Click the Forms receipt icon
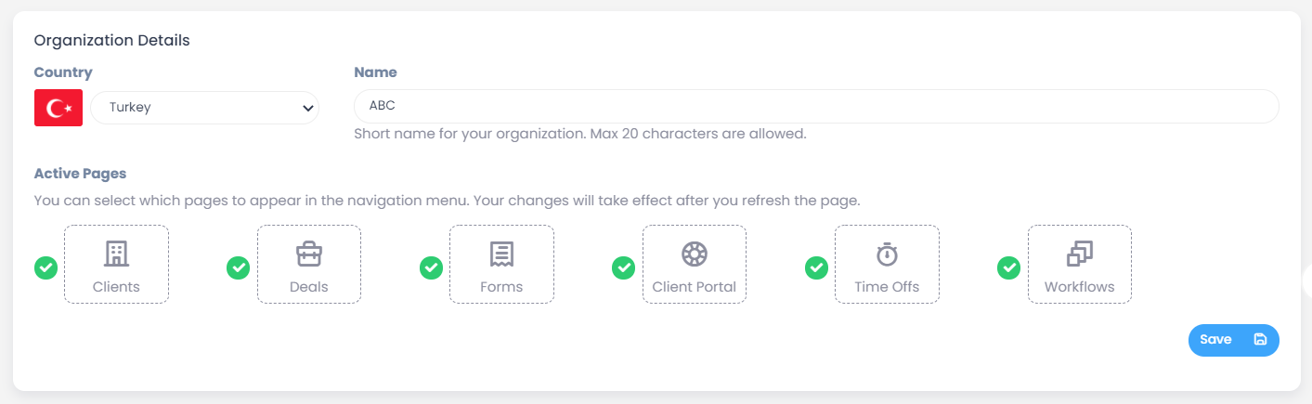 [x=501, y=254]
